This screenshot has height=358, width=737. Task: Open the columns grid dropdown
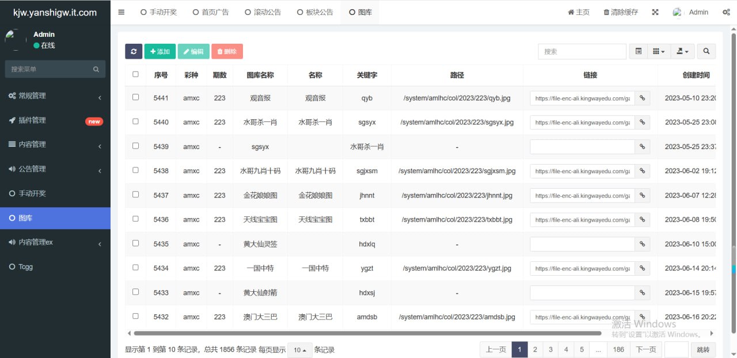(659, 51)
